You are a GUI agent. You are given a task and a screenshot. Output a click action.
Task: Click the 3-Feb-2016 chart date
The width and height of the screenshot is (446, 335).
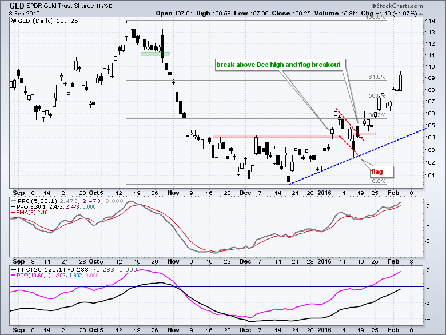25,13
